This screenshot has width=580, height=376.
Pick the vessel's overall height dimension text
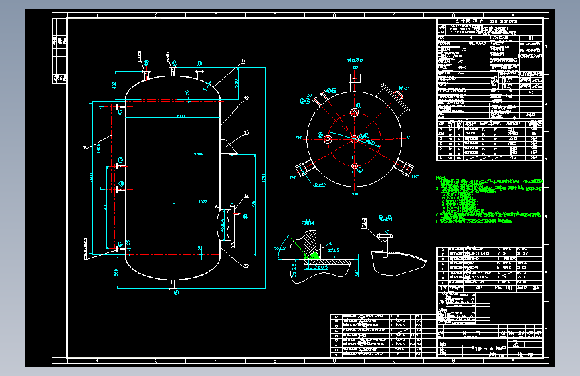coord(264,178)
